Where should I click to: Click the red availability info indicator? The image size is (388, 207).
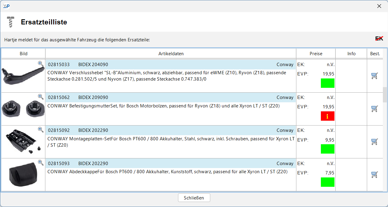(328, 116)
